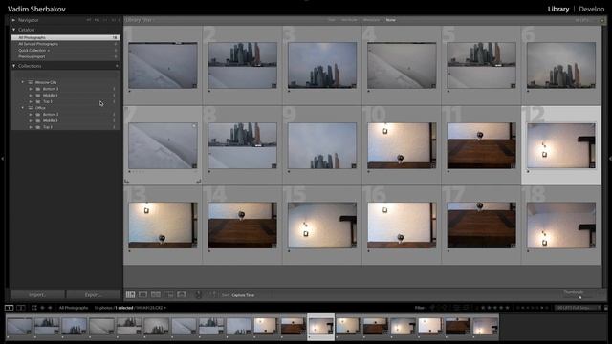Filter by flagged photos in filmstrip filter
Screen dimensions: 612x344
tap(432, 308)
